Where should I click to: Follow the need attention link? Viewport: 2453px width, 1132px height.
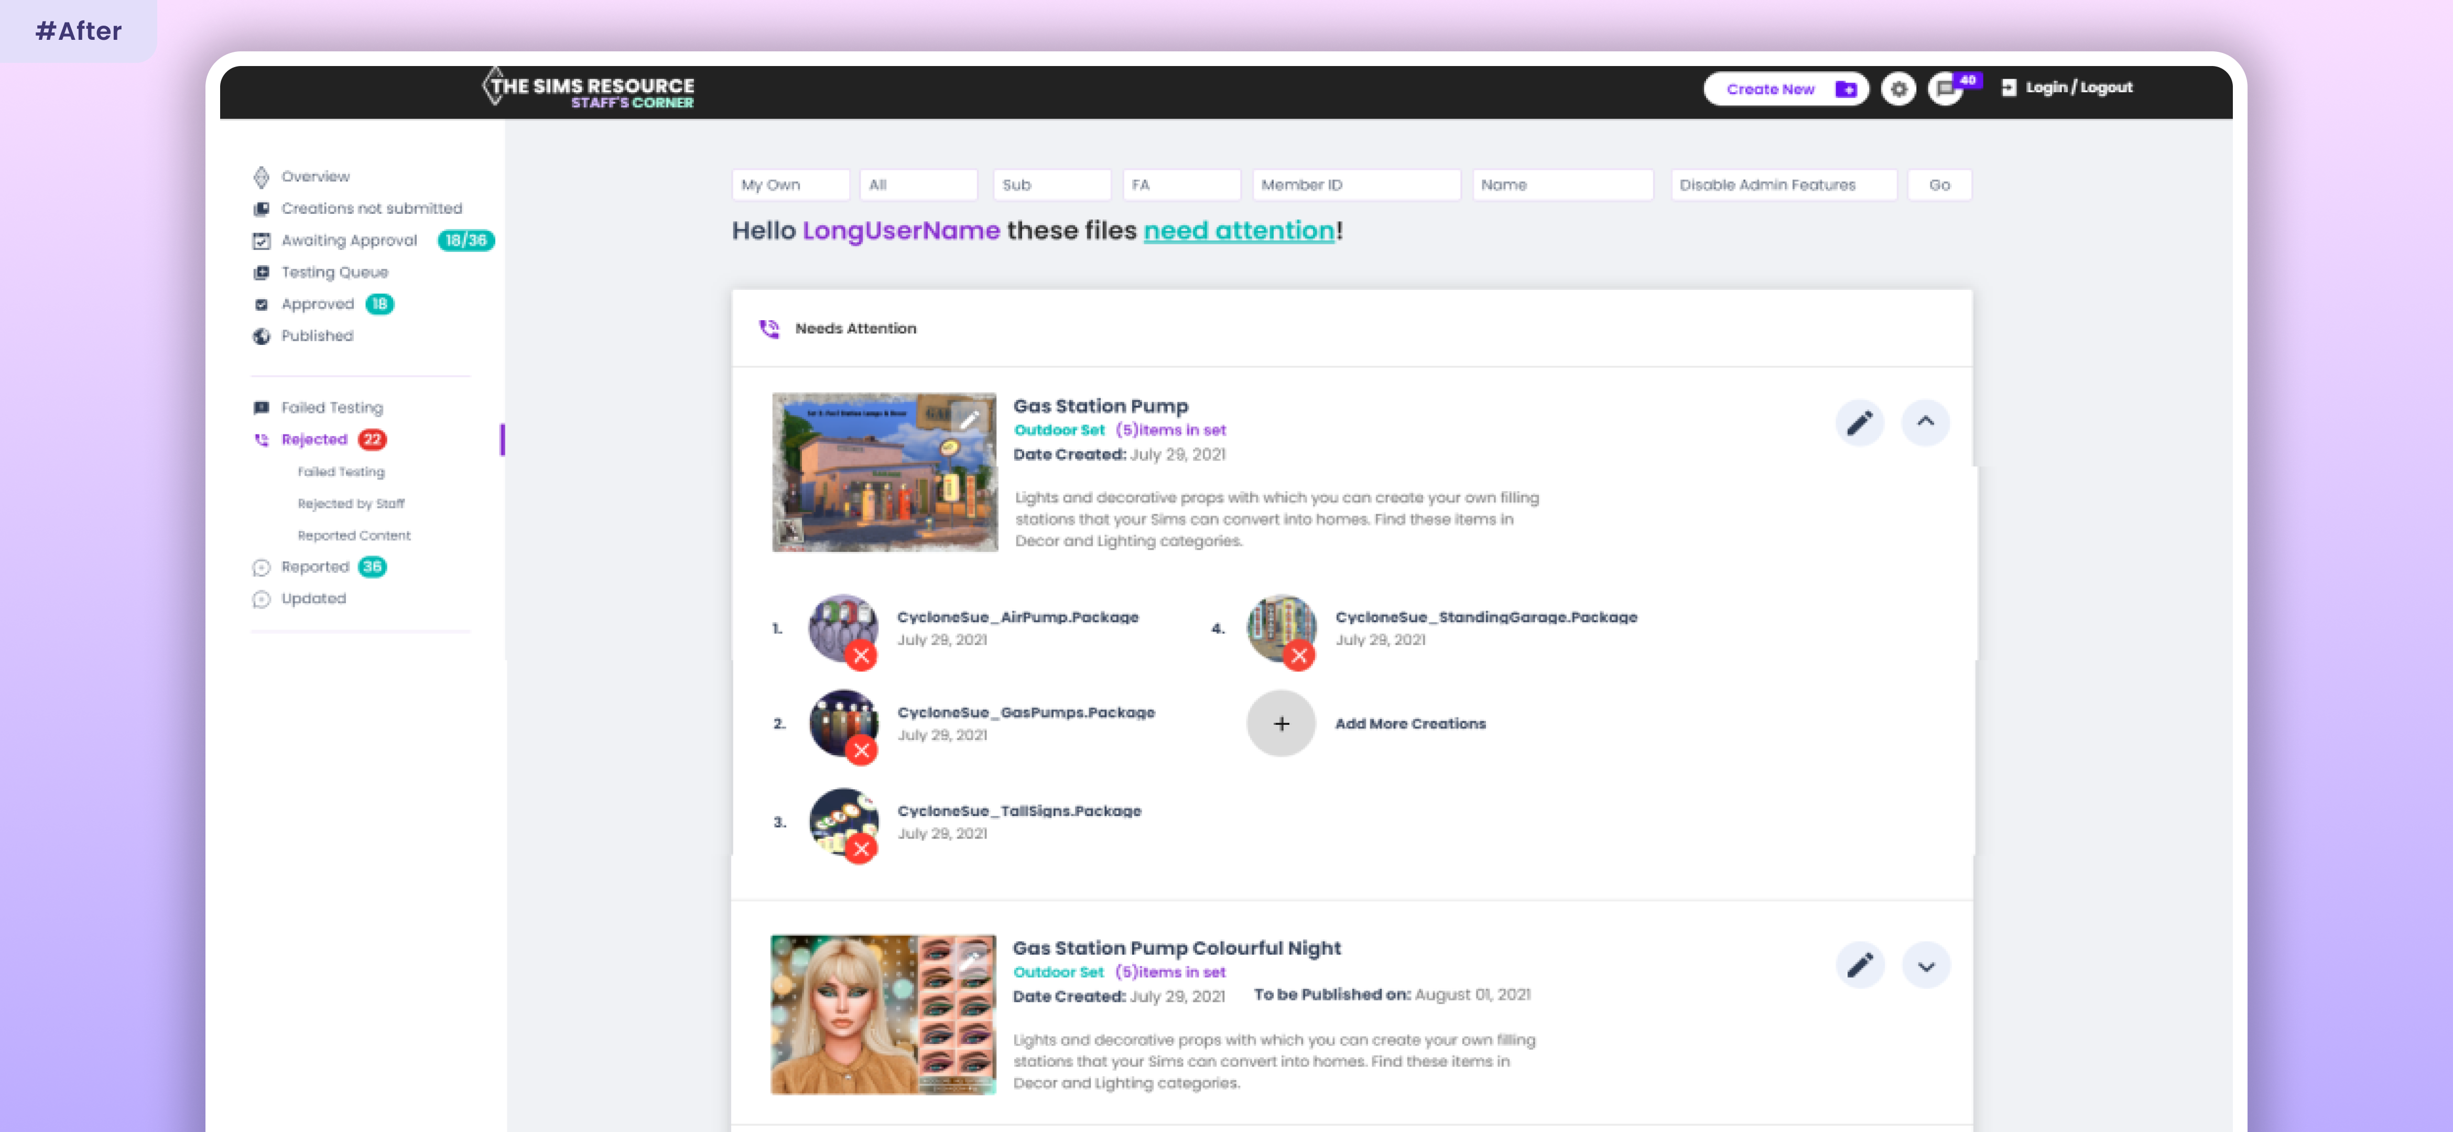click(1238, 231)
